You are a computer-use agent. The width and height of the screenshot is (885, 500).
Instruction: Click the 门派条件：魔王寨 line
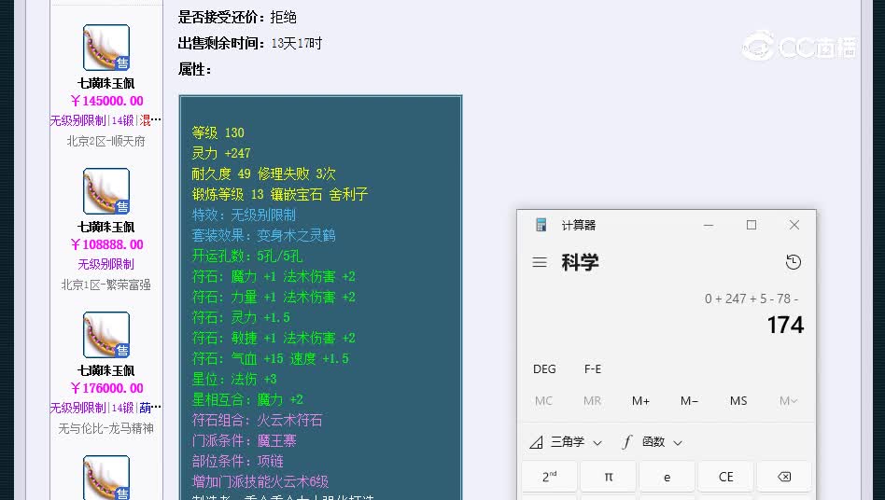click(244, 441)
